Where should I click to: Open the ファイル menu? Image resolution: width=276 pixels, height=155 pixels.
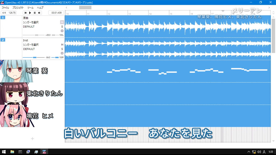click(5, 7)
